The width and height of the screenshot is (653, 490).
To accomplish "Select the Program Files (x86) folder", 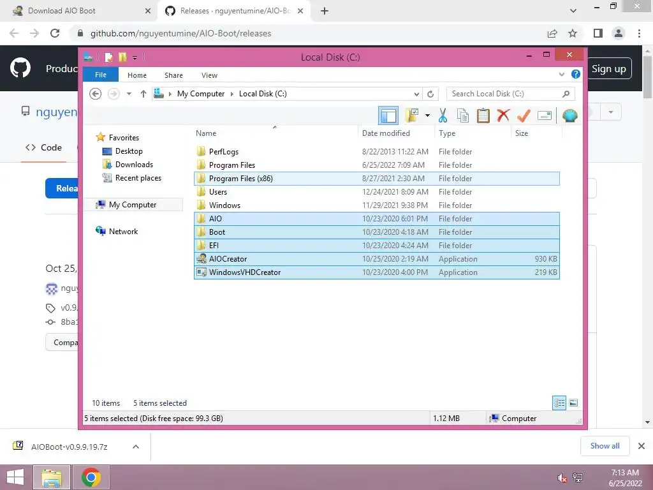I will [376, 179].
